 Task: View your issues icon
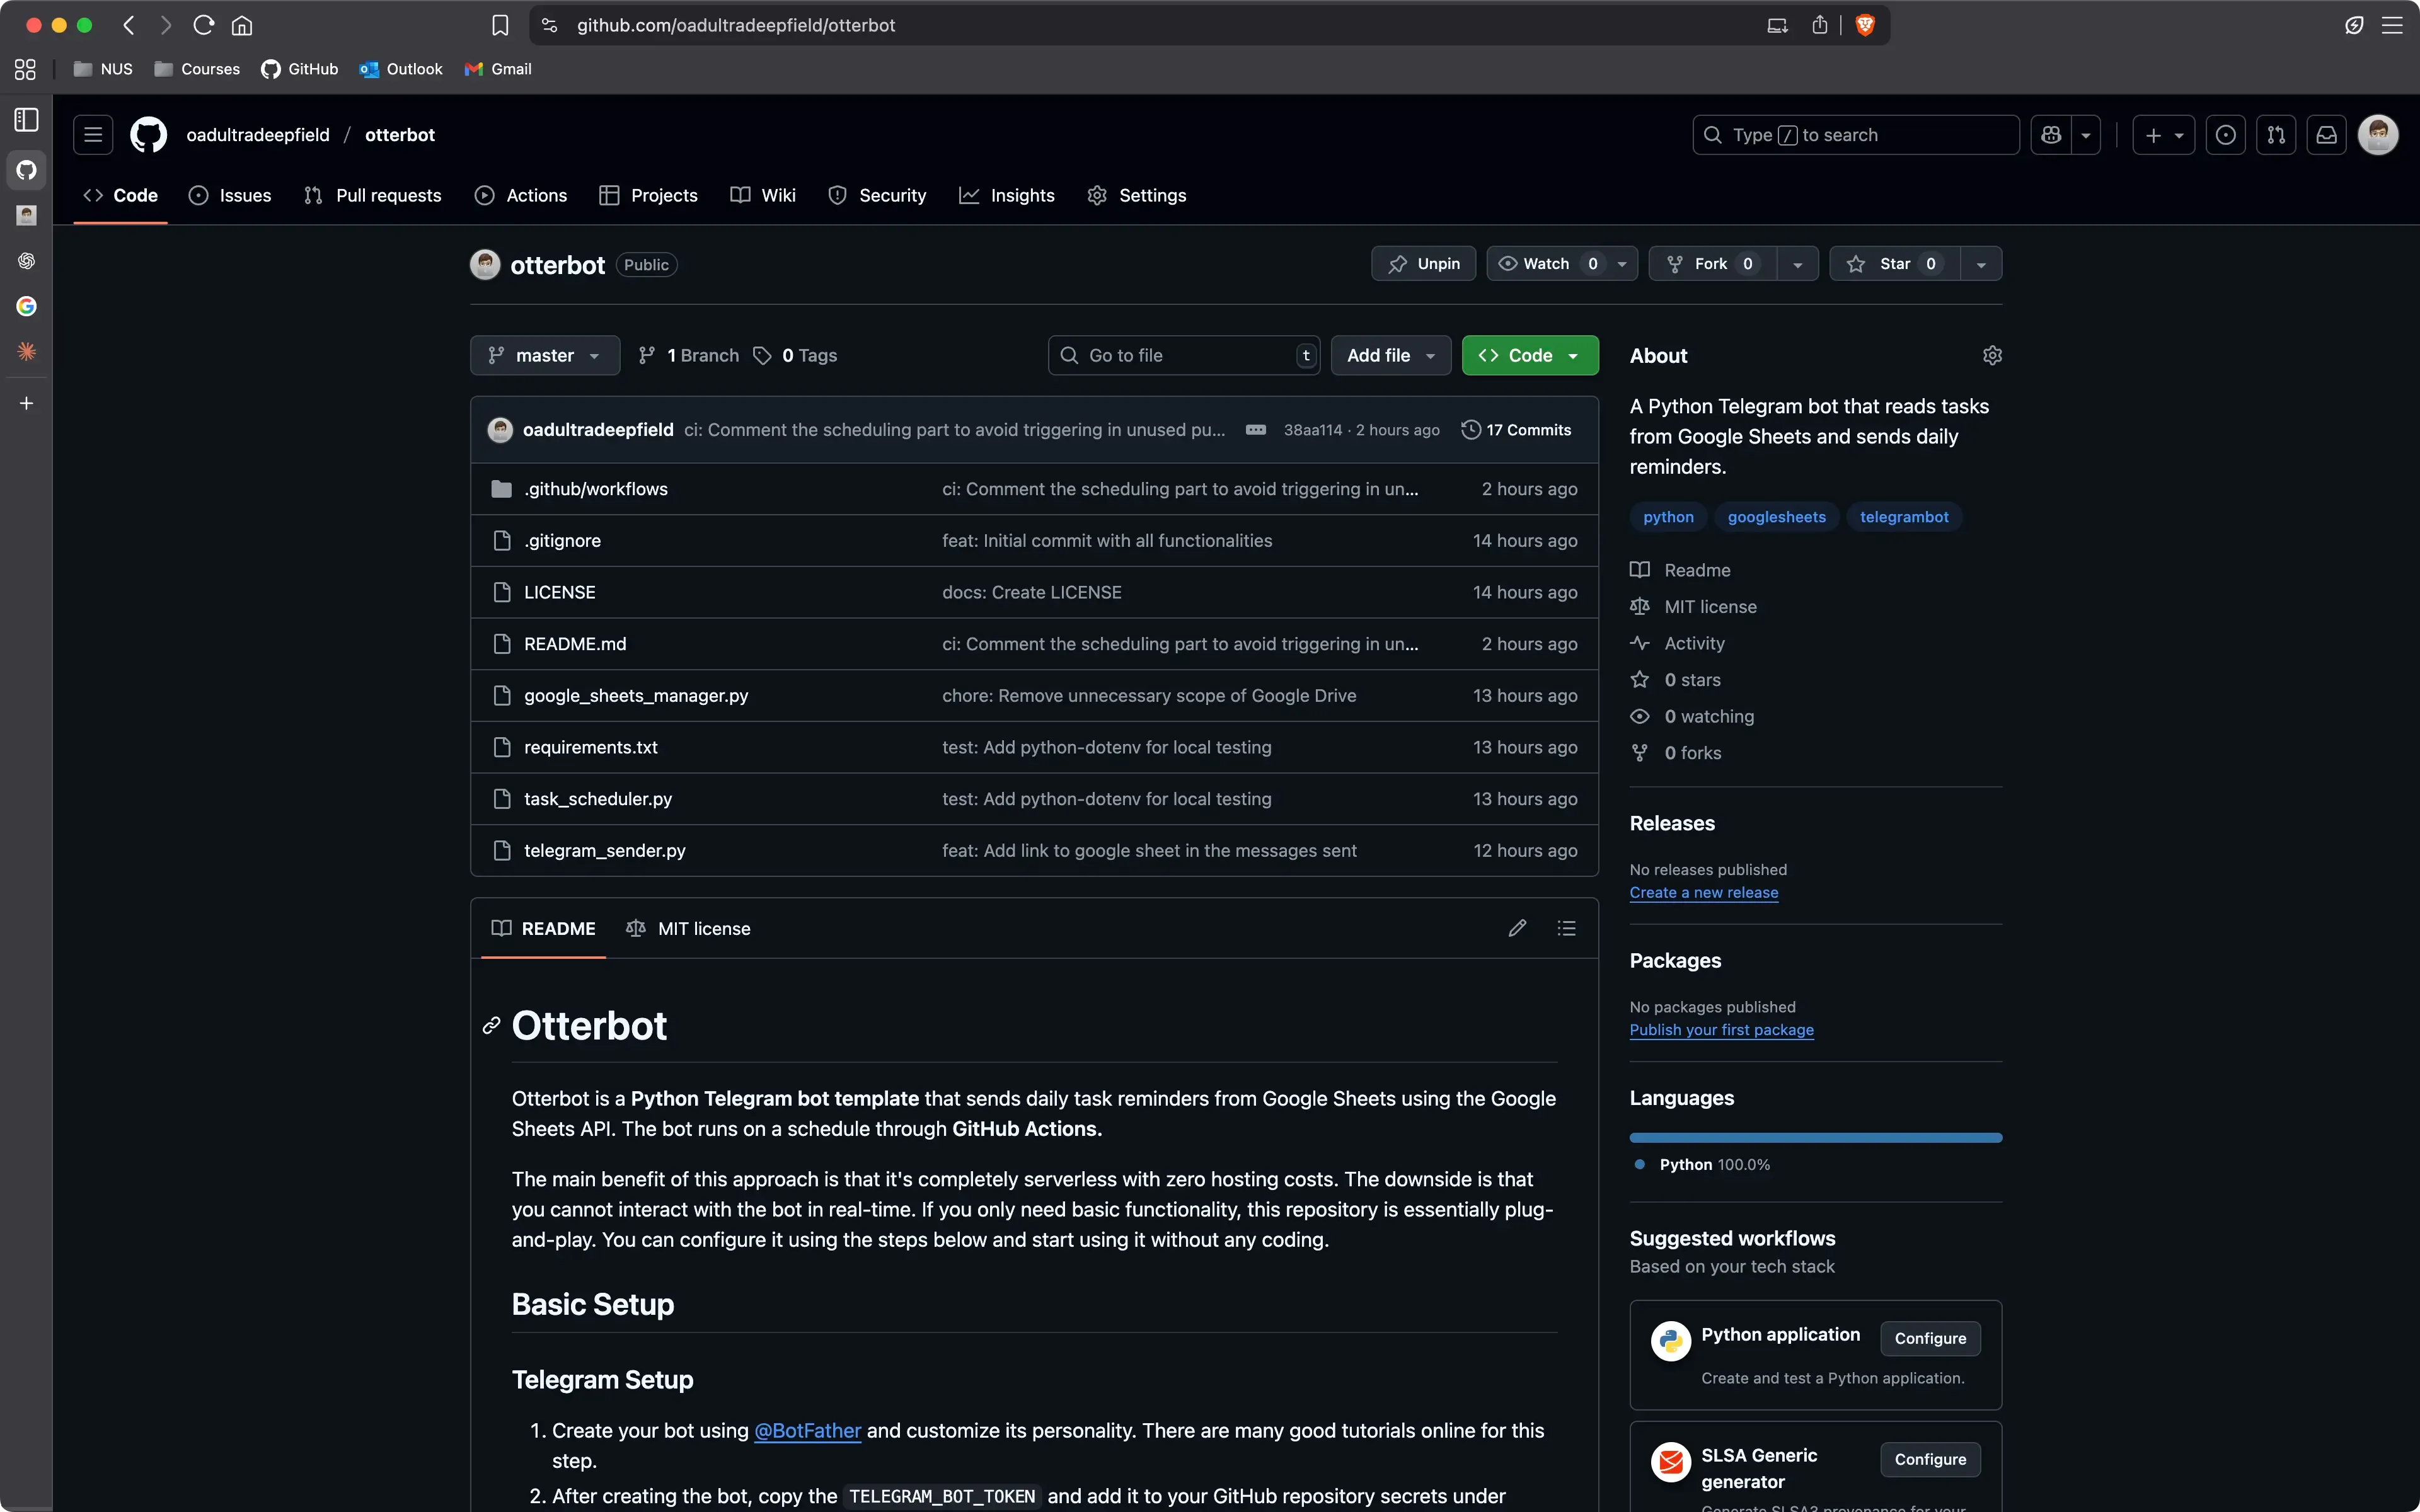2225,134
